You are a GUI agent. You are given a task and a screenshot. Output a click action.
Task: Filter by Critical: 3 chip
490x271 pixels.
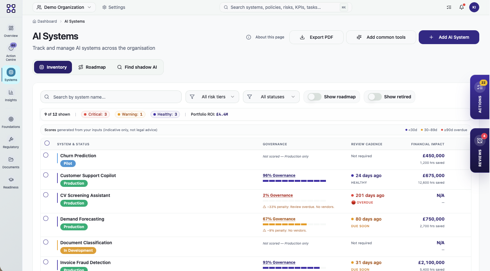click(x=95, y=114)
